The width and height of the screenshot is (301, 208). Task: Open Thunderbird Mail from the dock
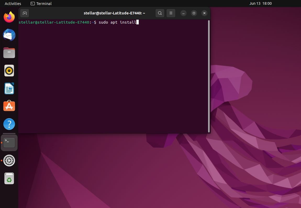tap(9, 35)
